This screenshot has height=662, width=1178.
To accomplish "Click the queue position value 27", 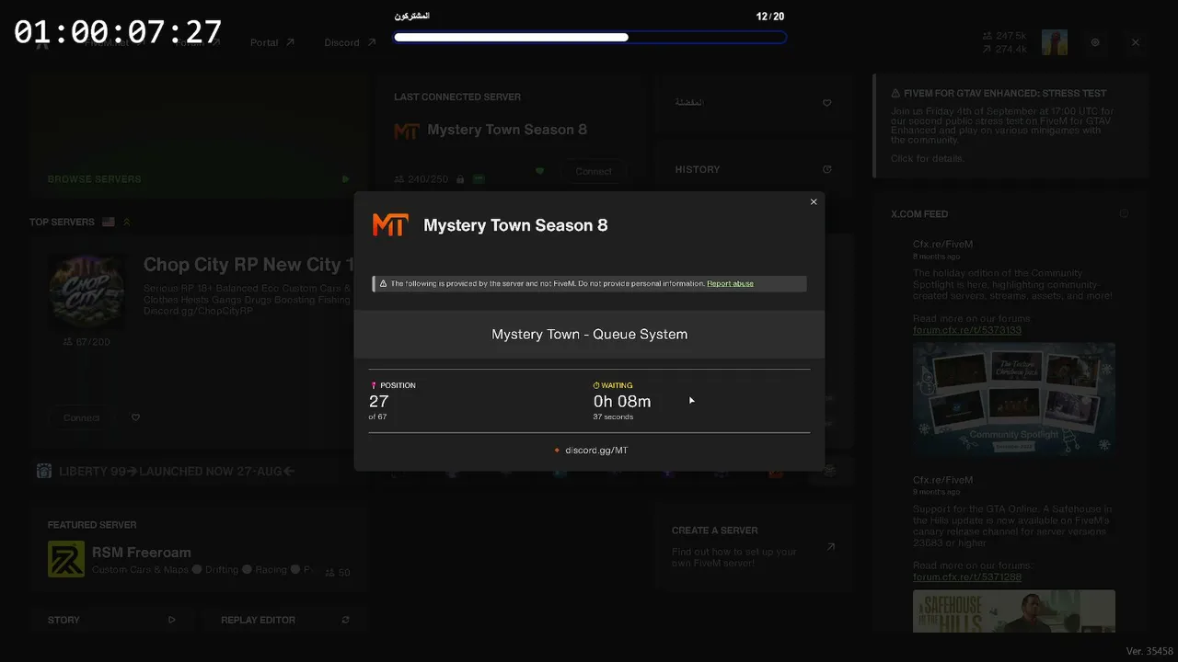I will click(378, 401).
